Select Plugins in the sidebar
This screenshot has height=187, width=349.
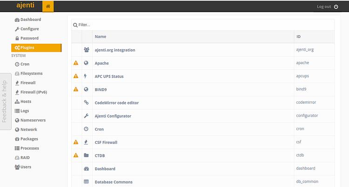(36, 47)
